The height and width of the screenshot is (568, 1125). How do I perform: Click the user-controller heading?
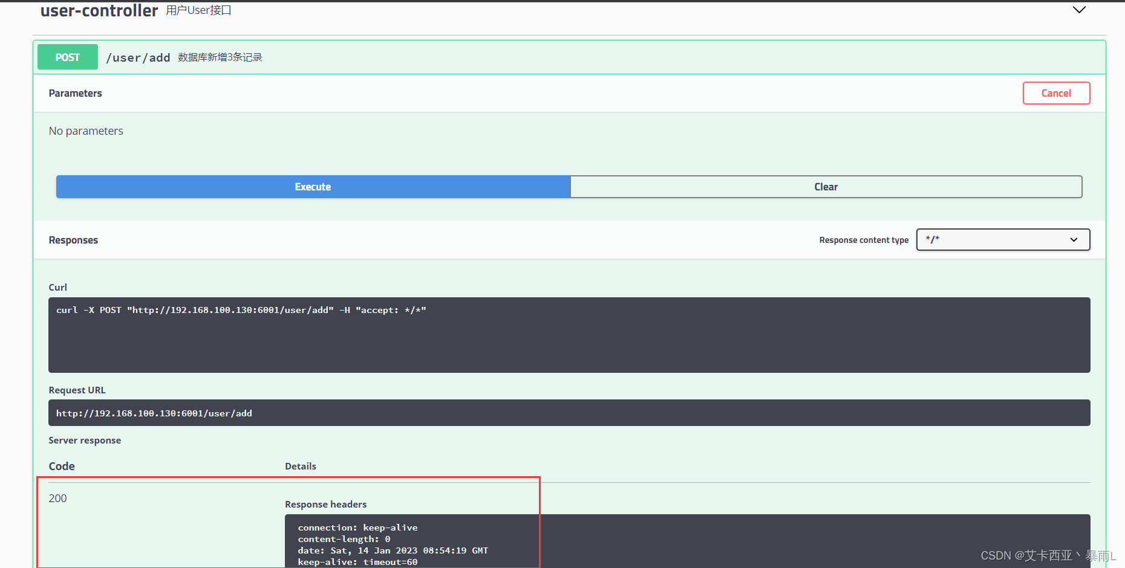(x=99, y=10)
